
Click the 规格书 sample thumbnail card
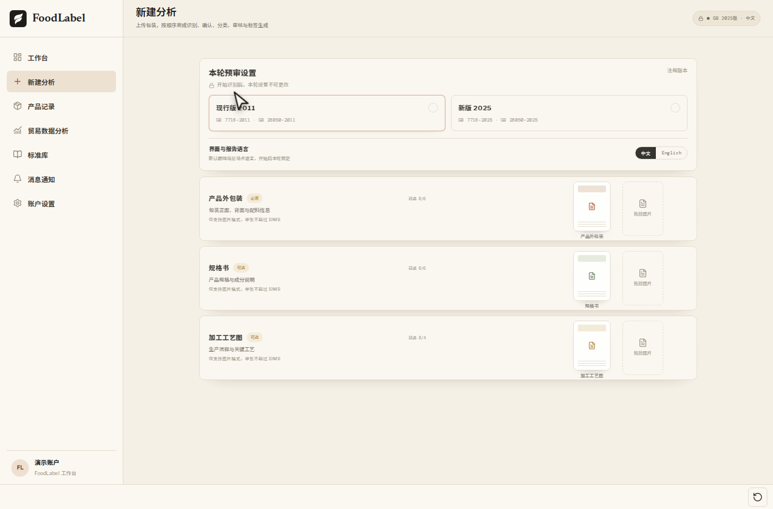pyautogui.click(x=592, y=276)
